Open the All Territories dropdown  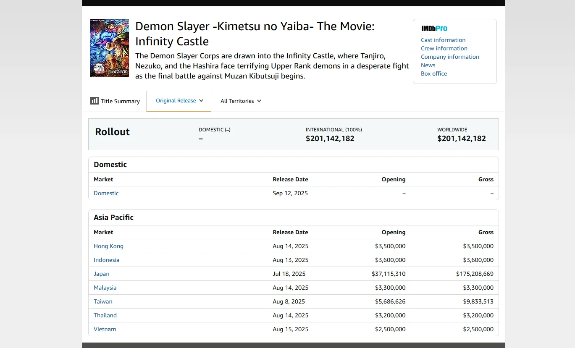tap(241, 101)
